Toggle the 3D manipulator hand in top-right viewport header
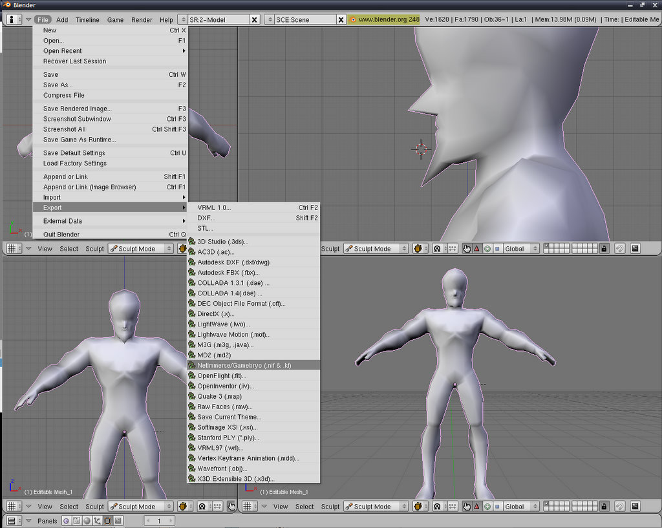The image size is (662, 528). (467, 248)
